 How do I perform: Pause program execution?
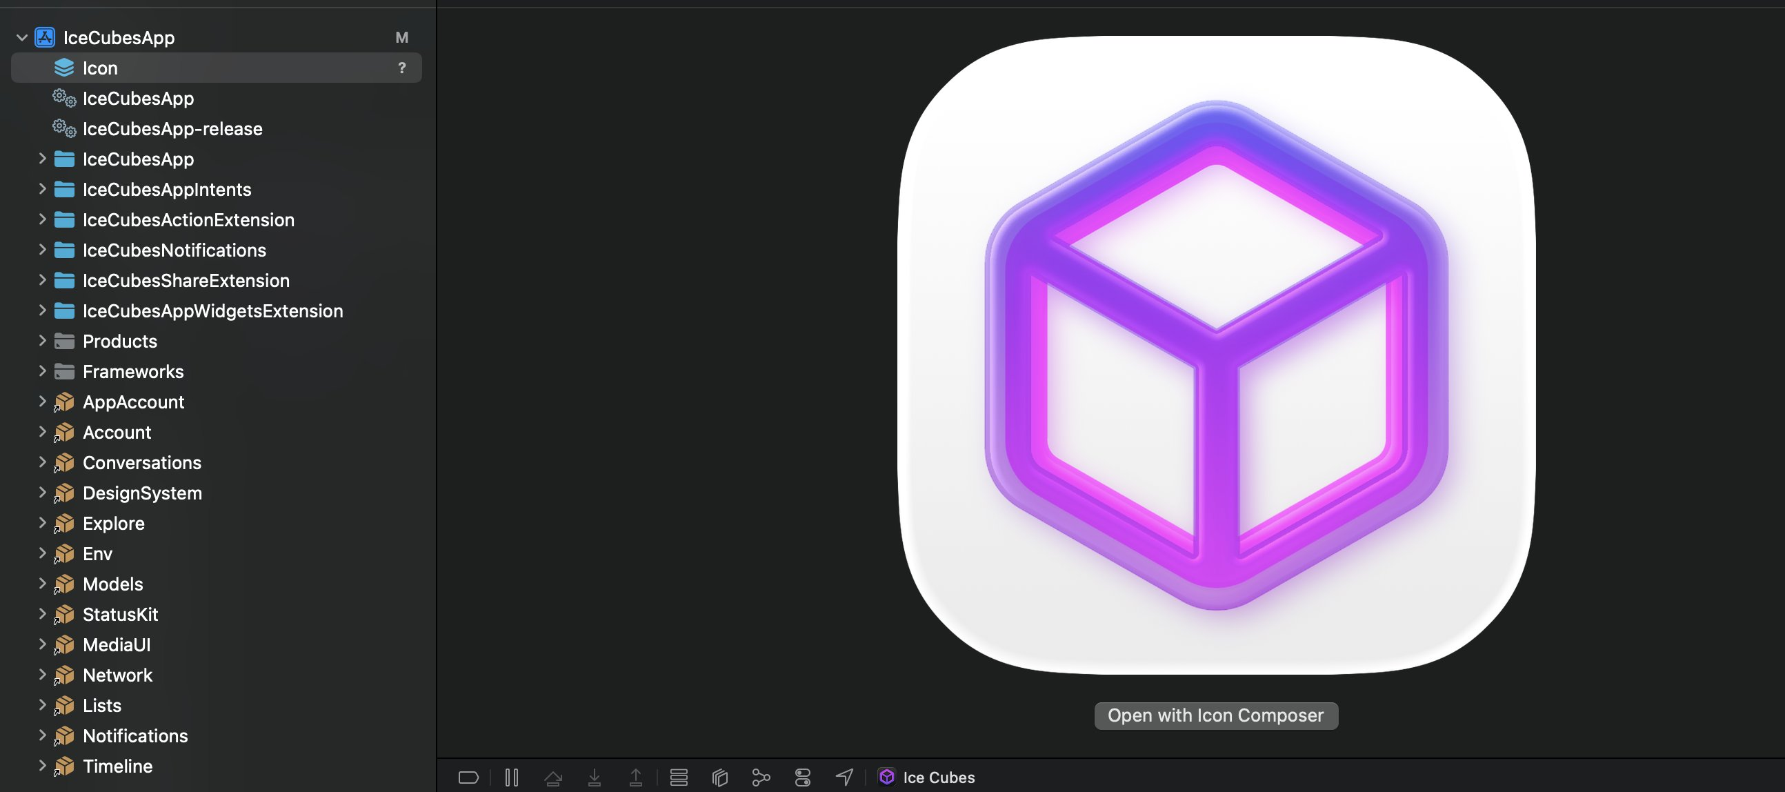coord(511,778)
